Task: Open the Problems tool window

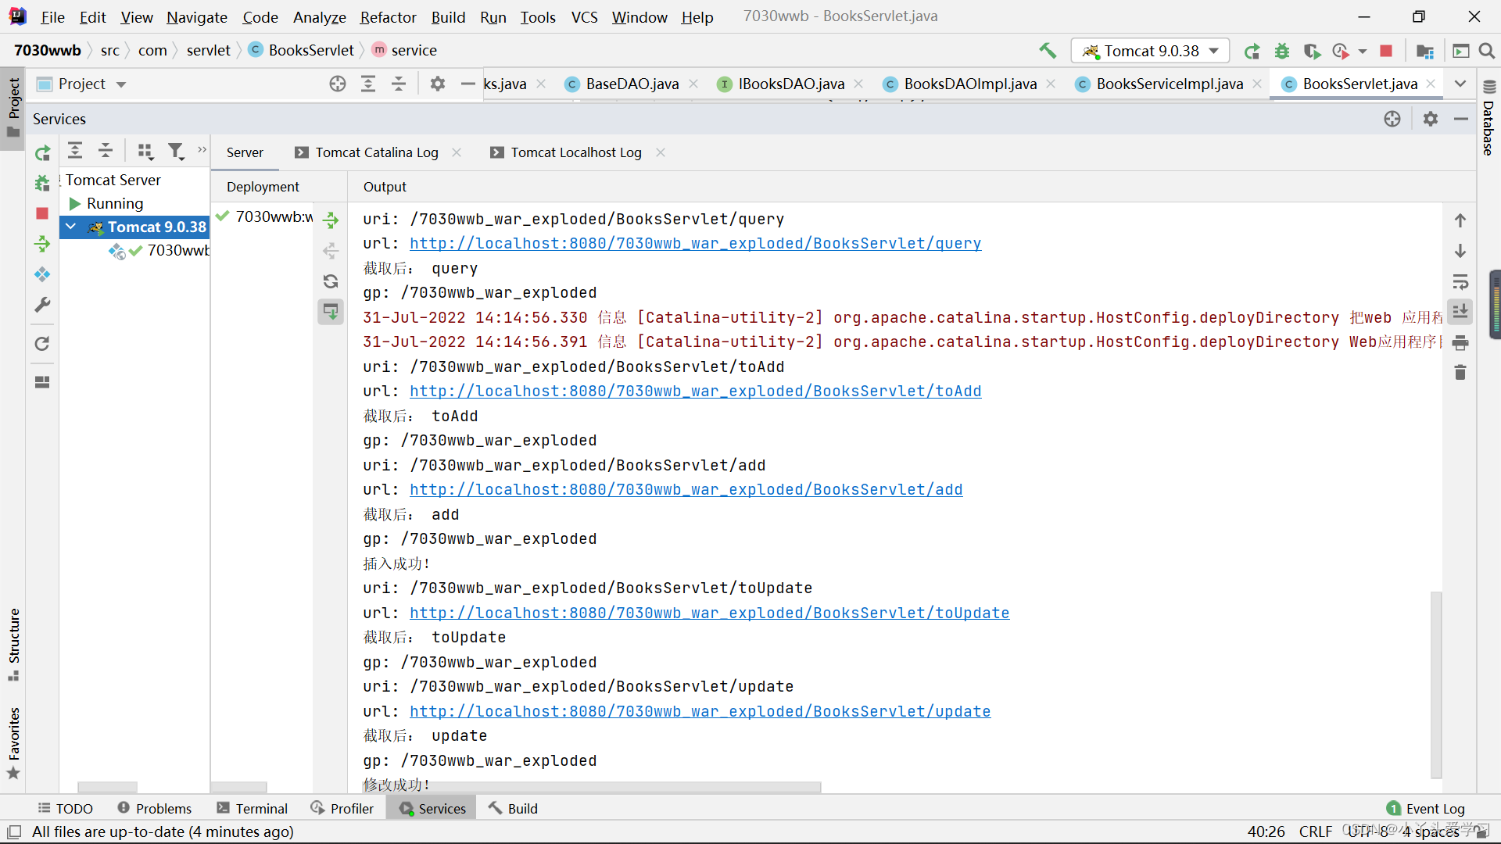Action: 155,809
